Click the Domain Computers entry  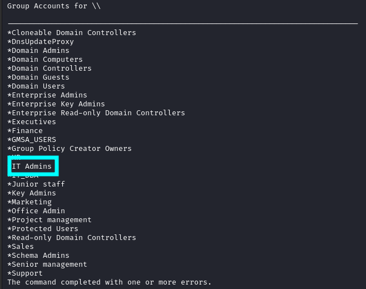coord(45,60)
